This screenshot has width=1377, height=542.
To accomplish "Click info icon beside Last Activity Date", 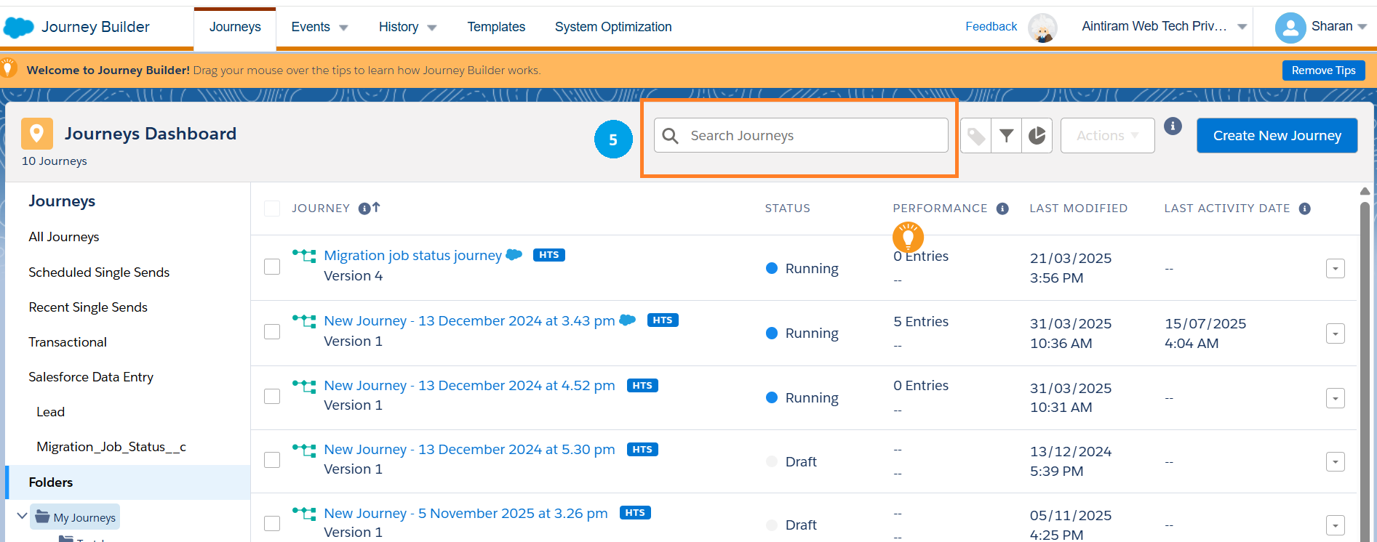I will tap(1305, 209).
